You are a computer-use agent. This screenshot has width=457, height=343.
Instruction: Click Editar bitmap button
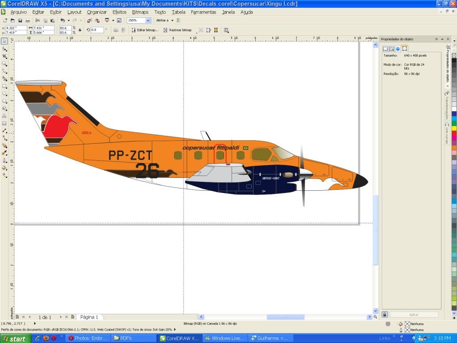(x=145, y=30)
